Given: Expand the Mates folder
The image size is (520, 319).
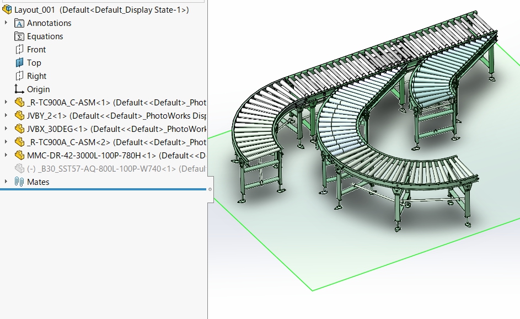Looking at the screenshot, I should [x=6, y=182].
